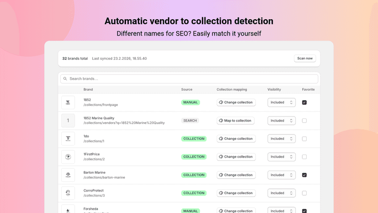Uncheck the Barton Marine favorite checkbox
This screenshot has width=378, height=213.
tap(304, 175)
